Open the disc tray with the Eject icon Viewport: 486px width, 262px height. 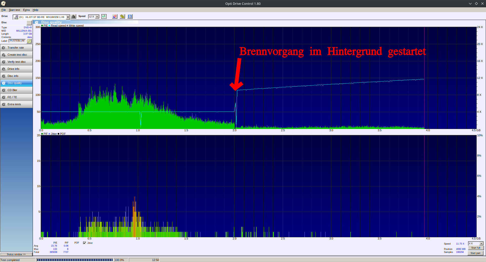[73, 16]
